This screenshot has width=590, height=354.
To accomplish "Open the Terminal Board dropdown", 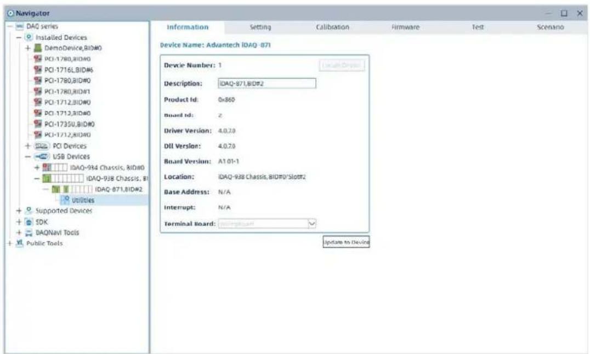I will tap(312, 224).
